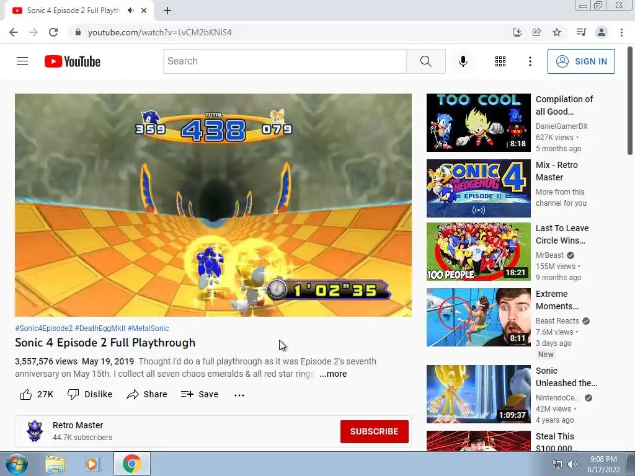This screenshot has height=476, width=635.
Task: Click the address bar URL
Action: pos(159,32)
